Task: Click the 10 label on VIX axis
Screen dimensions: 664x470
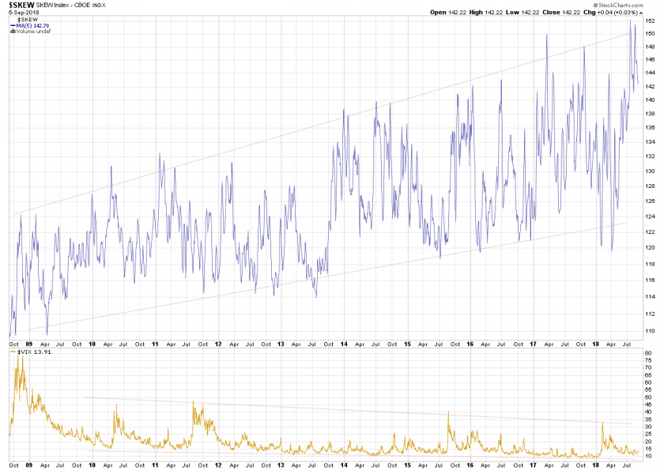Action: tap(648, 456)
